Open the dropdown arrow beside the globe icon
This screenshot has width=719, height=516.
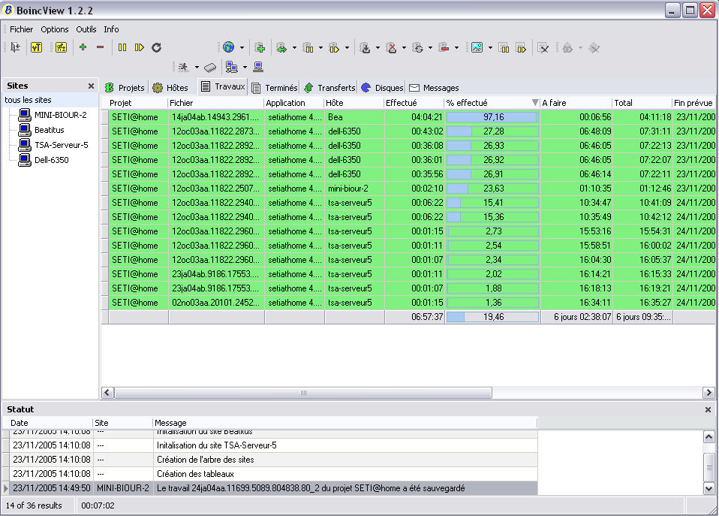(242, 48)
